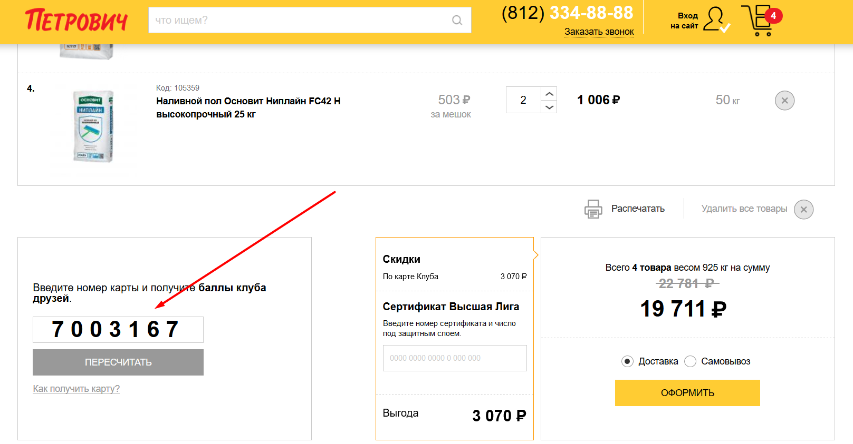Decrease quantity of Ниплайн FC42 H
This screenshot has width=853, height=444.
click(x=549, y=106)
